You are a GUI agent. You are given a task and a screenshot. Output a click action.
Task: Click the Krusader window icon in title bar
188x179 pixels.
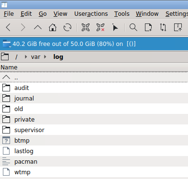click(x=4, y=5)
